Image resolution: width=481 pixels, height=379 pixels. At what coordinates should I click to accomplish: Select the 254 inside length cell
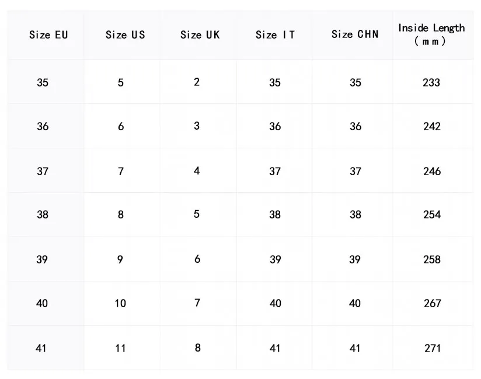click(431, 214)
